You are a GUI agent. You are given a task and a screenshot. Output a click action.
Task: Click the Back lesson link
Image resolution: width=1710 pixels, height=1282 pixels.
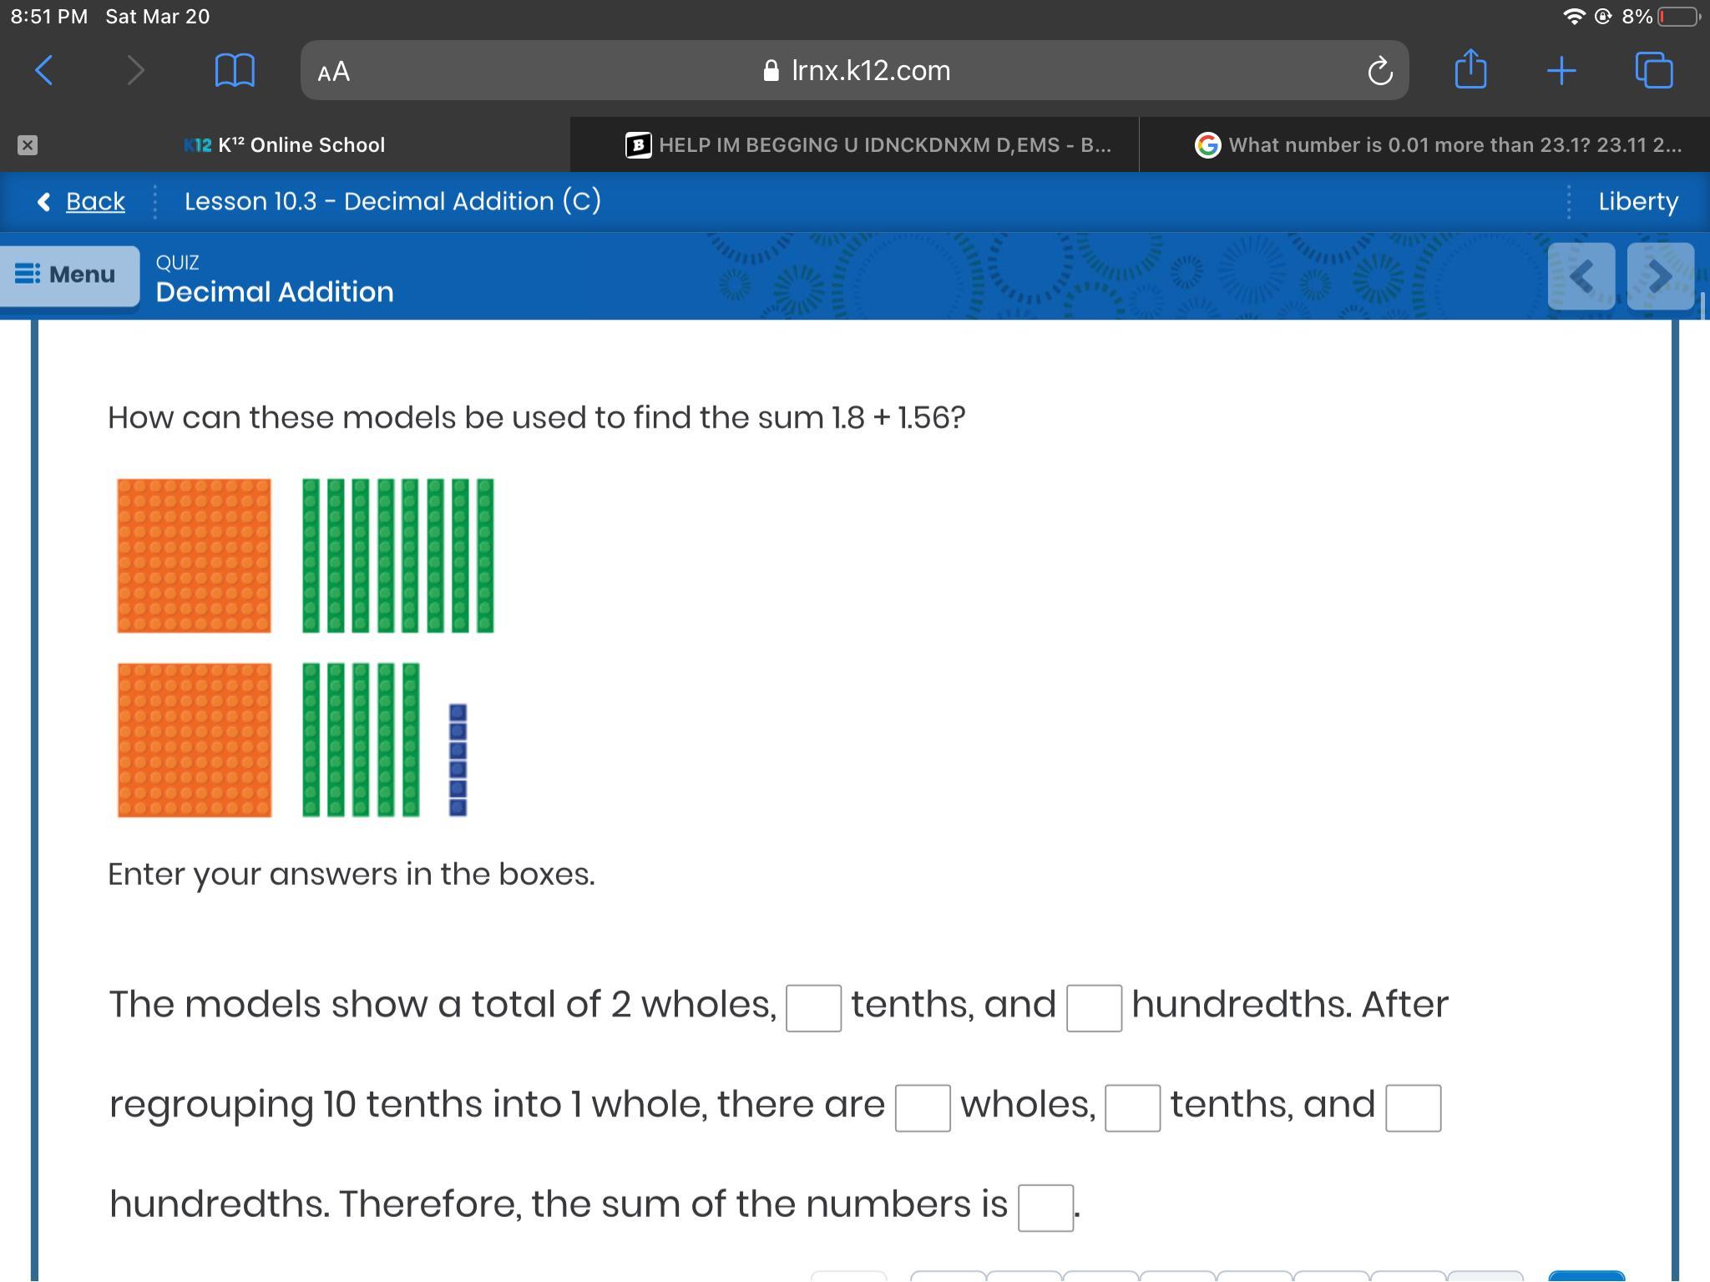94,201
